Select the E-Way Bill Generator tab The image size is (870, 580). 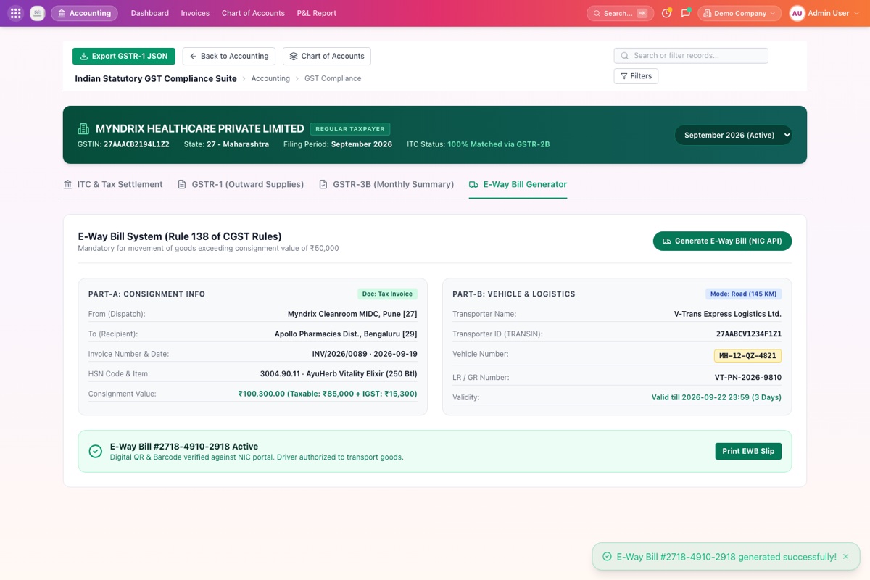tap(518, 184)
